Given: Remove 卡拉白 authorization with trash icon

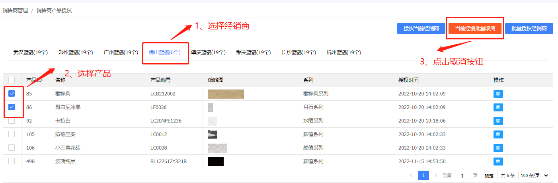Looking at the screenshot, I should click(x=498, y=121).
